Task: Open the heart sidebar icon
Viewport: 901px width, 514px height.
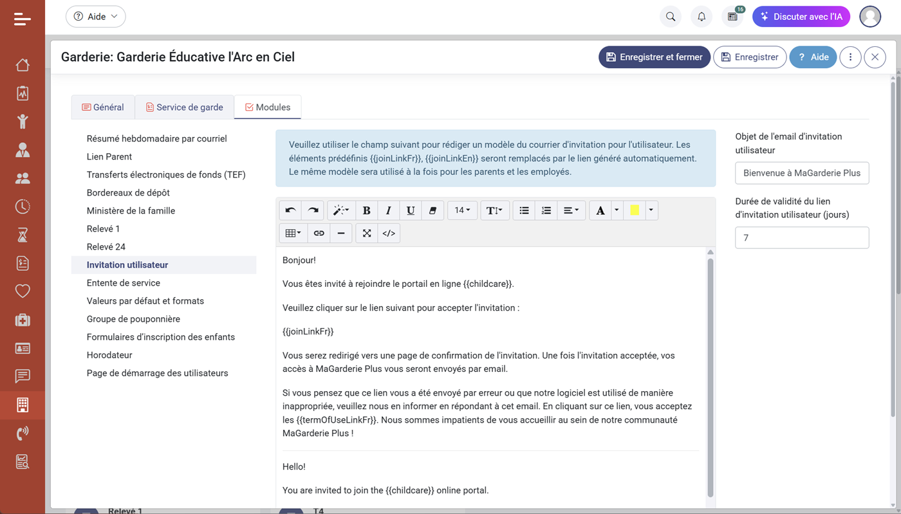Action: [23, 291]
